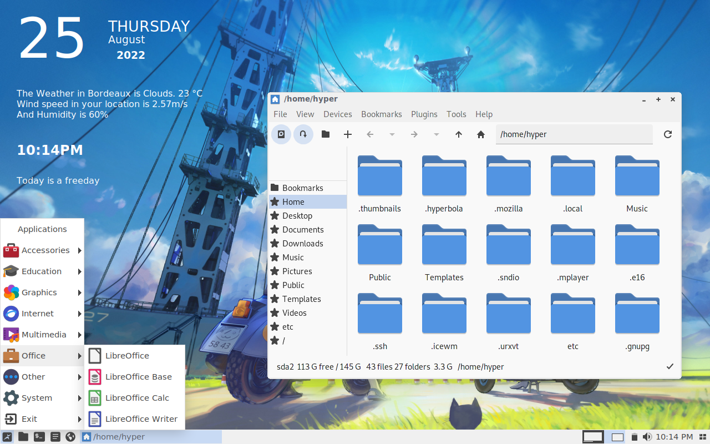Select the .local folder icon
The height and width of the screenshot is (444, 710).
(573, 175)
